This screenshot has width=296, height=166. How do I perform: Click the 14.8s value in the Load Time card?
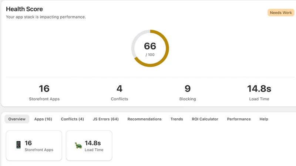click(x=93, y=143)
